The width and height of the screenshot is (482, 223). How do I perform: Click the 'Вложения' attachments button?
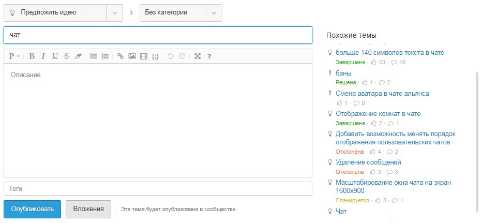[x=88, y=209]
